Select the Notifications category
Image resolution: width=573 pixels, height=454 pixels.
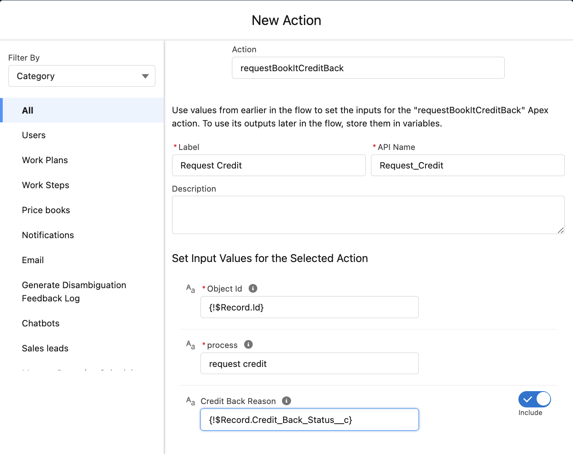(48, 235)
